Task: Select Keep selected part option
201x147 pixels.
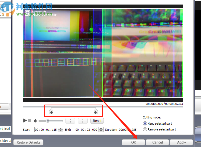Action: (x=157, y=124)
